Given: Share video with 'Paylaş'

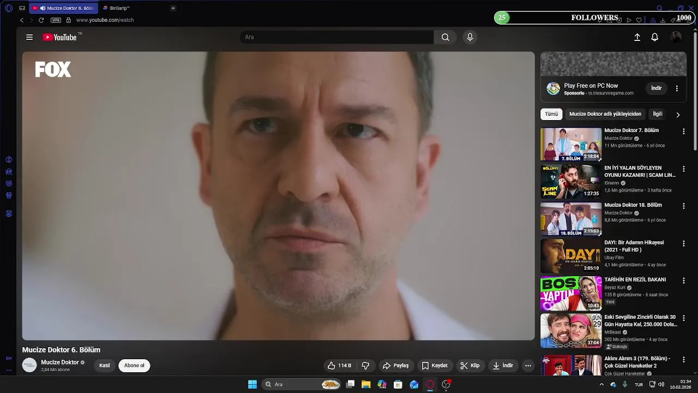Looking at the screenshot, I should click(x=395, y=366).
